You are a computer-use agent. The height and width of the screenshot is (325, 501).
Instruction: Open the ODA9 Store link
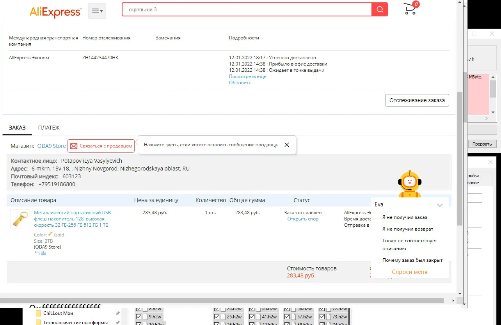(52, 146)
